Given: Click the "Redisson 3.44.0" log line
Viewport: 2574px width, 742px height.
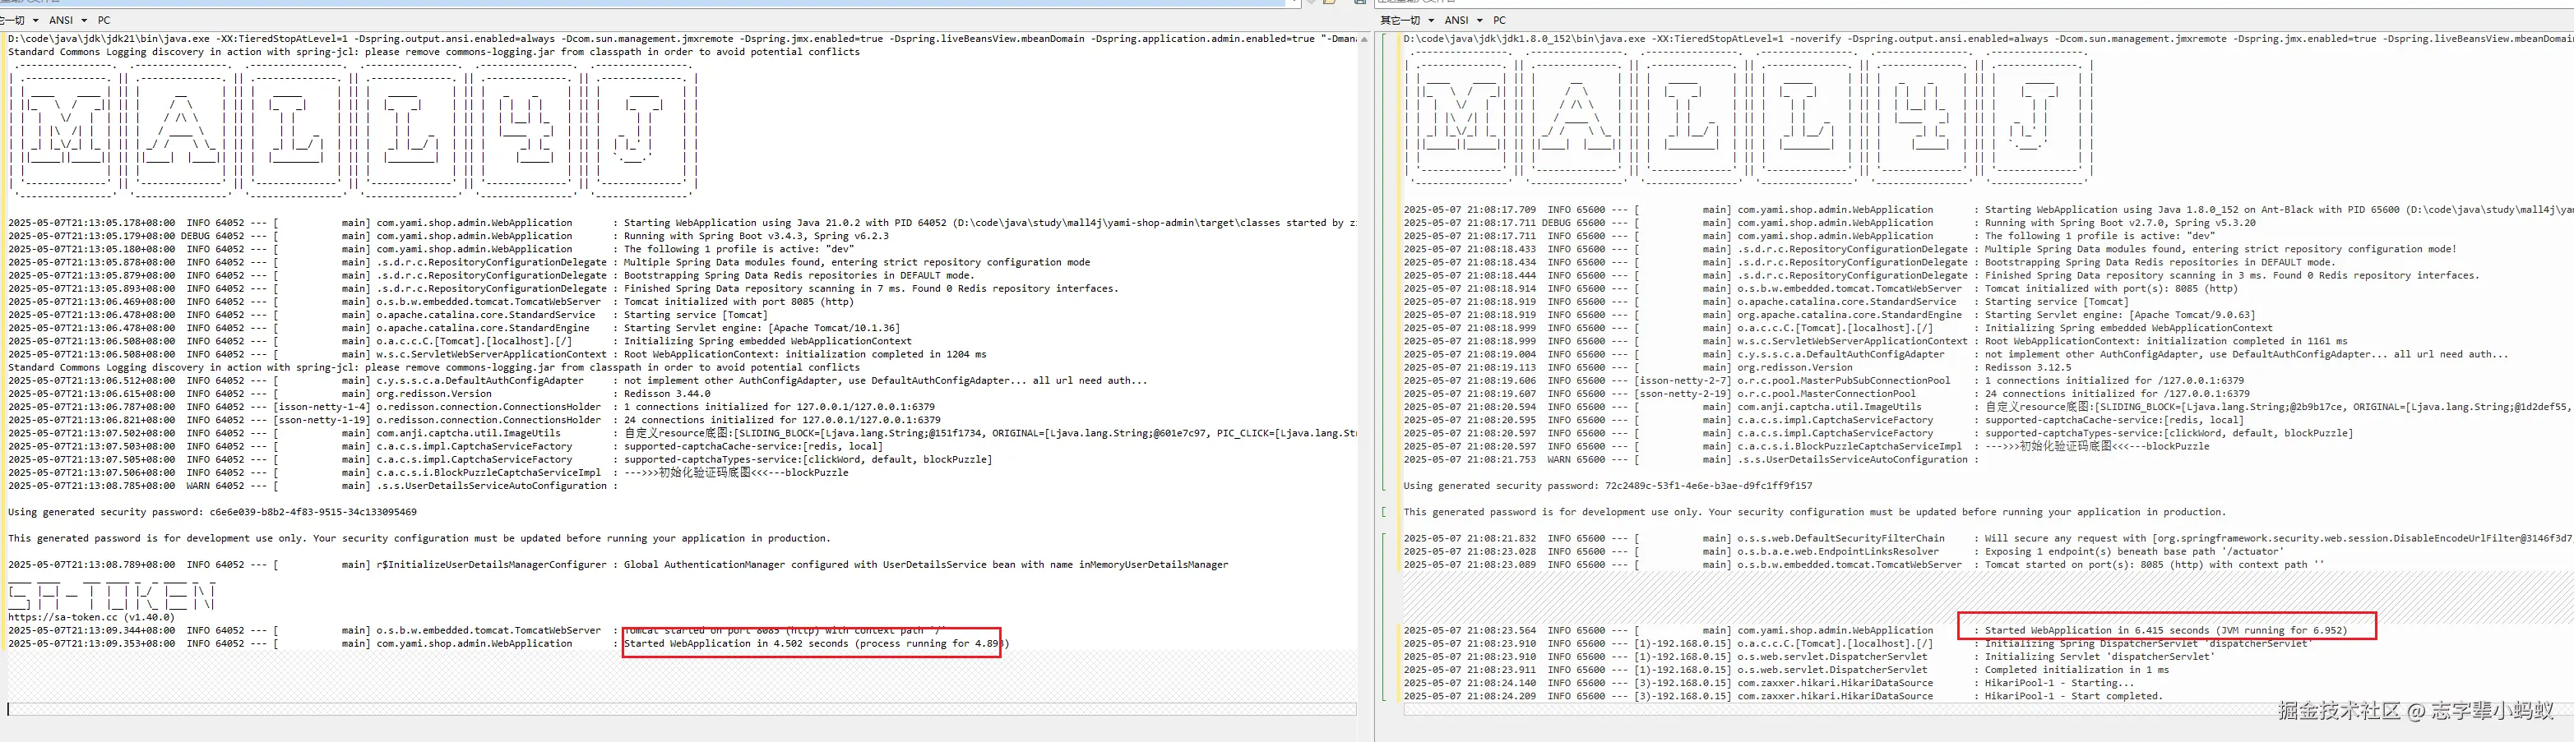Looking at the screenshot, I should coord(359,394).
